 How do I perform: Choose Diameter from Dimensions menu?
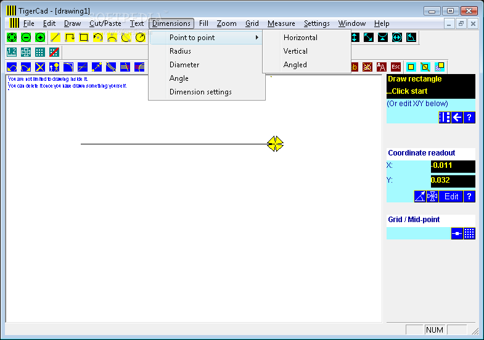click(207, 65)
